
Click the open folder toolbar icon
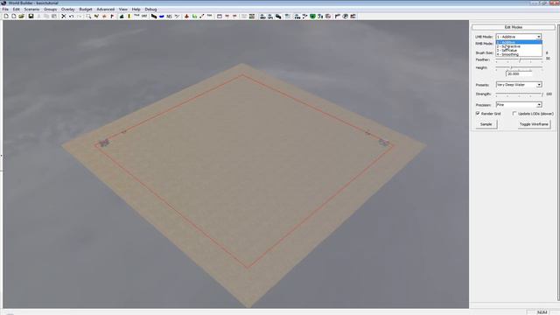pyautogui.click(x=21, y=17)
